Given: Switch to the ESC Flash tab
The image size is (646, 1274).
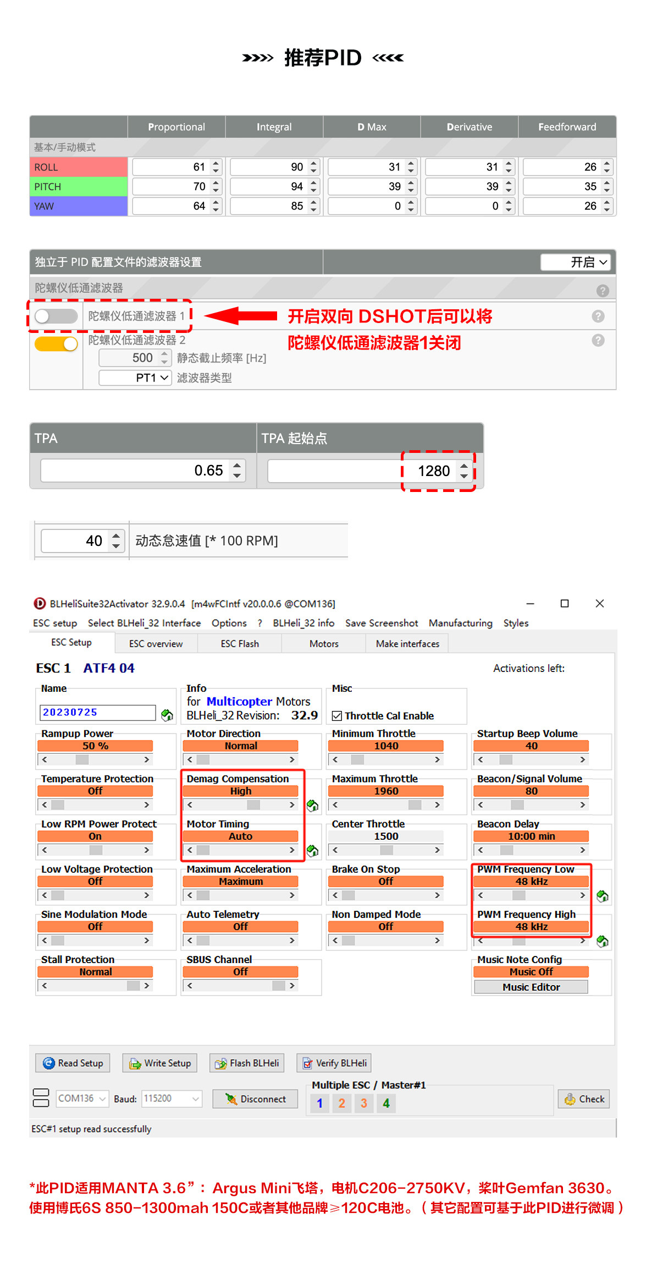Looking at the screenshot, I should tap(240, 643).
